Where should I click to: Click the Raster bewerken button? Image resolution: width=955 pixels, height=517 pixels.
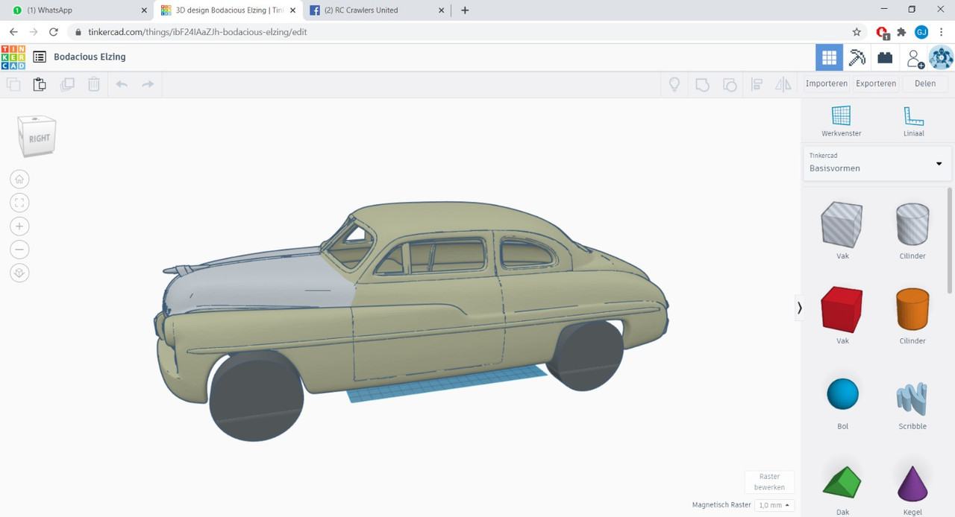[x=769, y=482]
